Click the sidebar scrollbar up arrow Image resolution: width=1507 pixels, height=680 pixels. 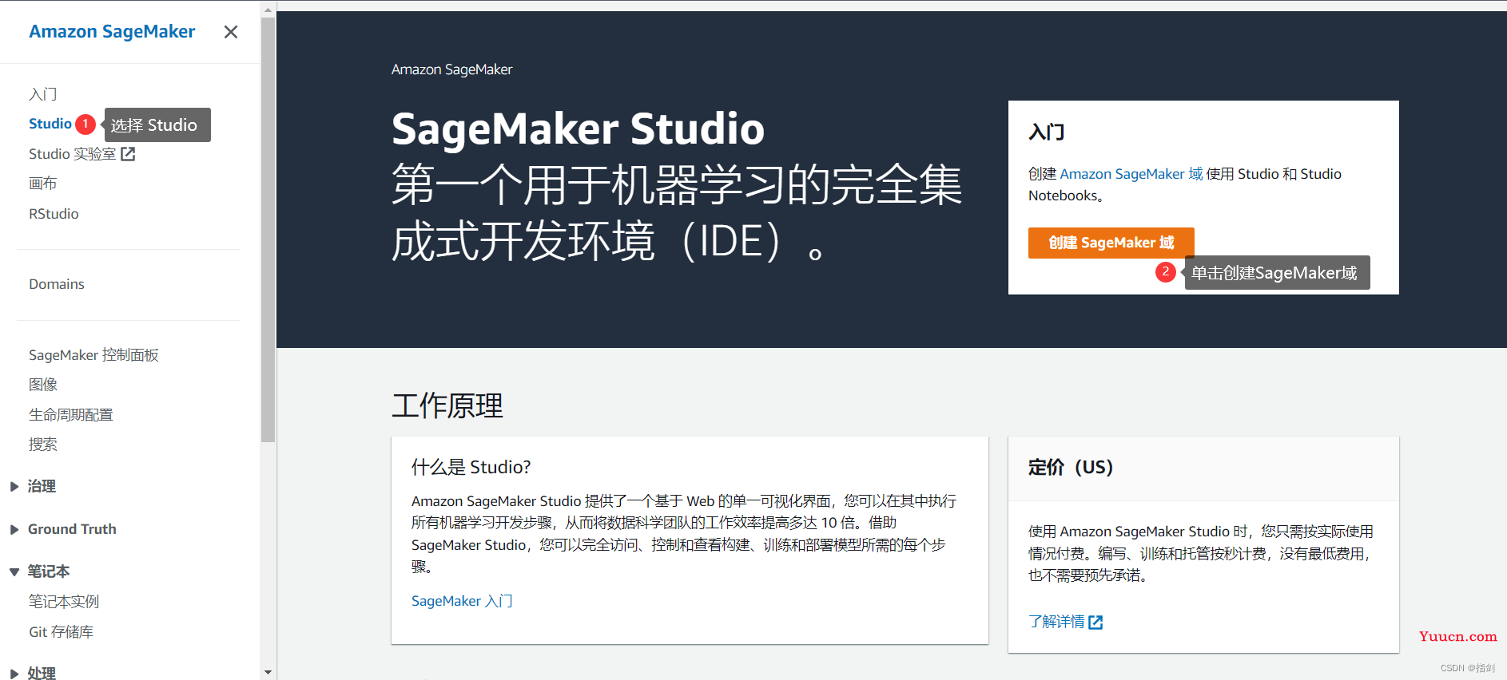(268, 10)
